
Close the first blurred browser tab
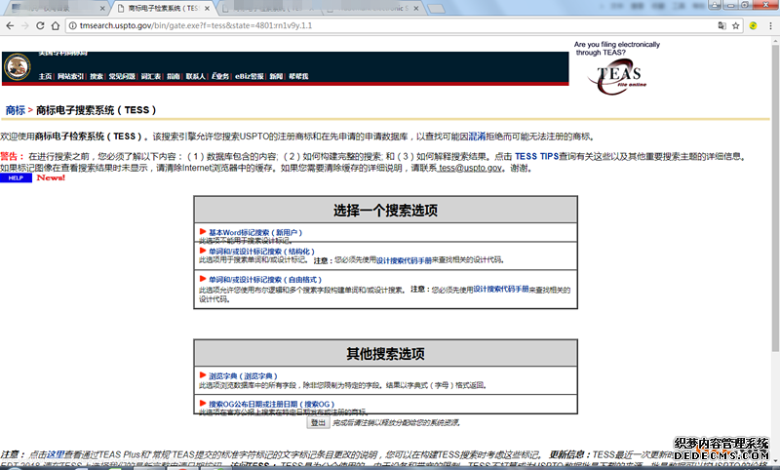(x=102, y=9)
